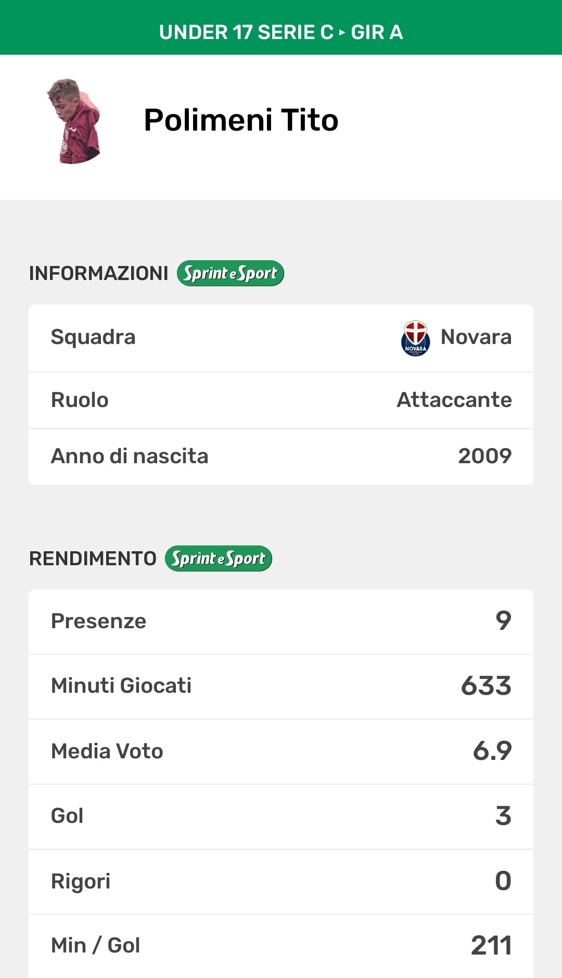Tap the Anno di nascita row

tap(281, 456)
